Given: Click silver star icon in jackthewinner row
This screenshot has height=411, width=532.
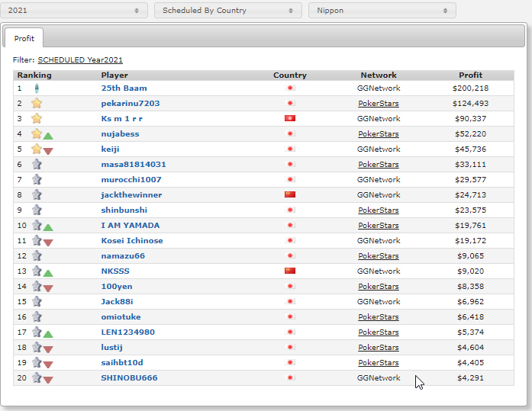Looking at the screenshot, I should [37, 194].
